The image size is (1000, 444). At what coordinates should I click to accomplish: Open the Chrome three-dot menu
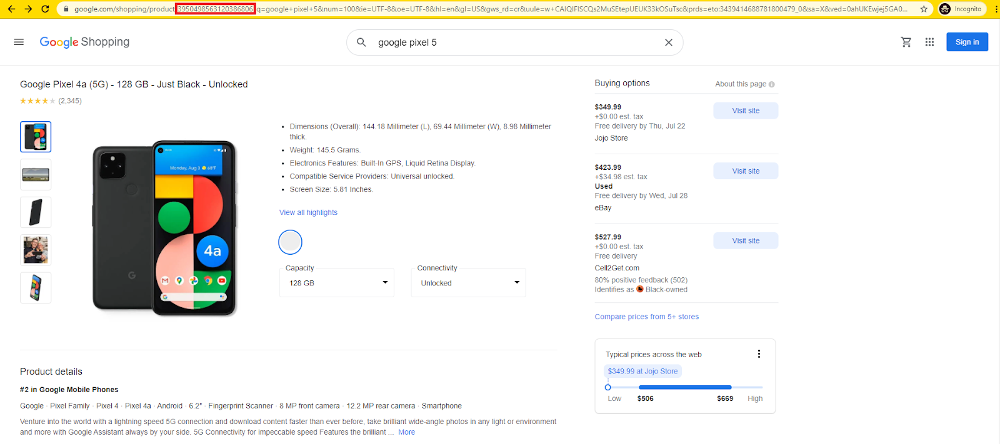point(996,9)
